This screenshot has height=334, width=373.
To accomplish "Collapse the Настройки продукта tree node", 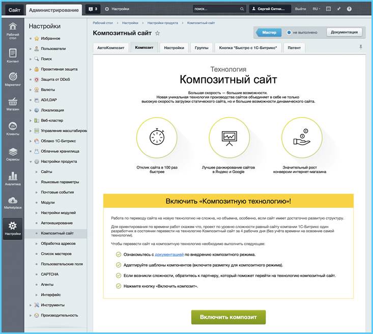I will [x=31, y=161].
